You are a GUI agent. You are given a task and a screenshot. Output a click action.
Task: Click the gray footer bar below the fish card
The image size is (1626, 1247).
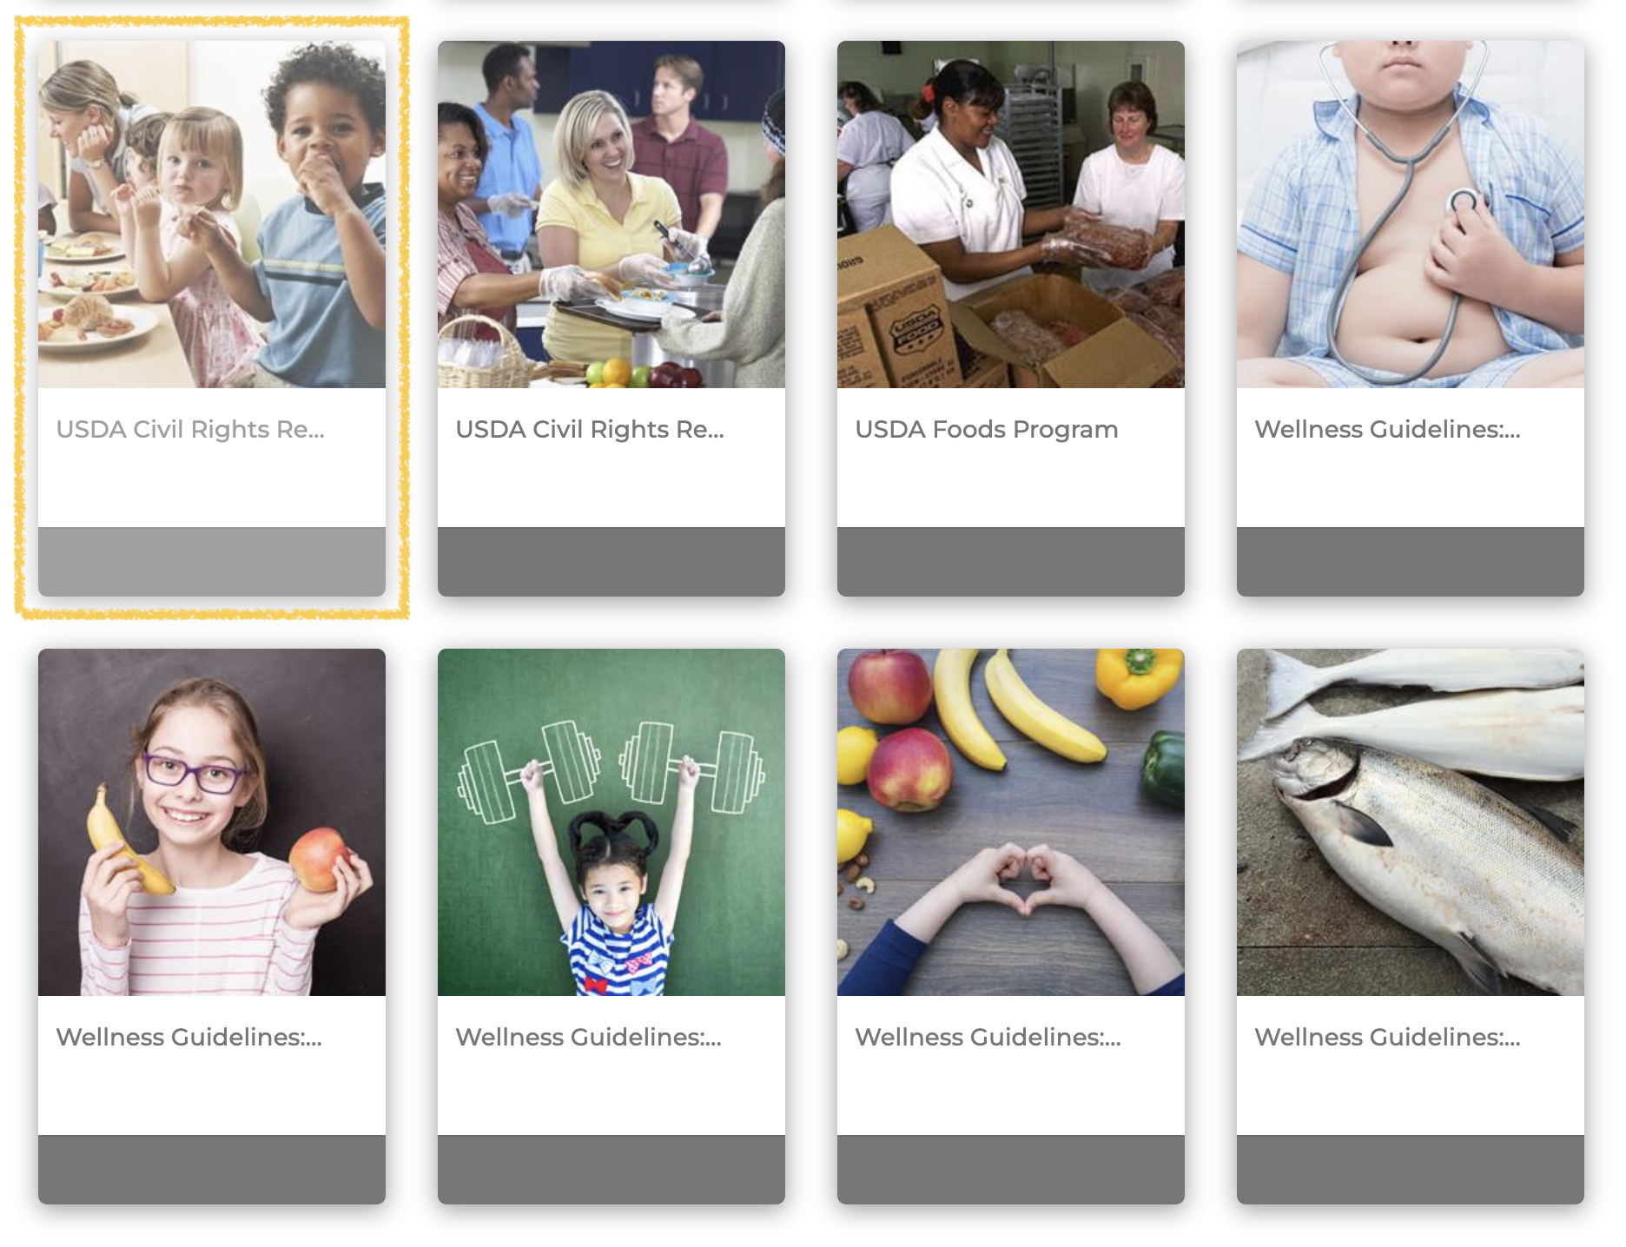pos(1411,1170)
